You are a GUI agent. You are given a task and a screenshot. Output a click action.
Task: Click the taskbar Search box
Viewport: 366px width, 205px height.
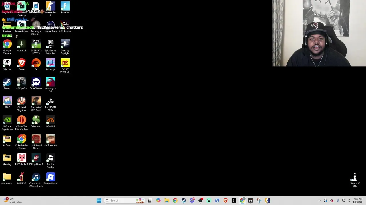coord(124,200)
